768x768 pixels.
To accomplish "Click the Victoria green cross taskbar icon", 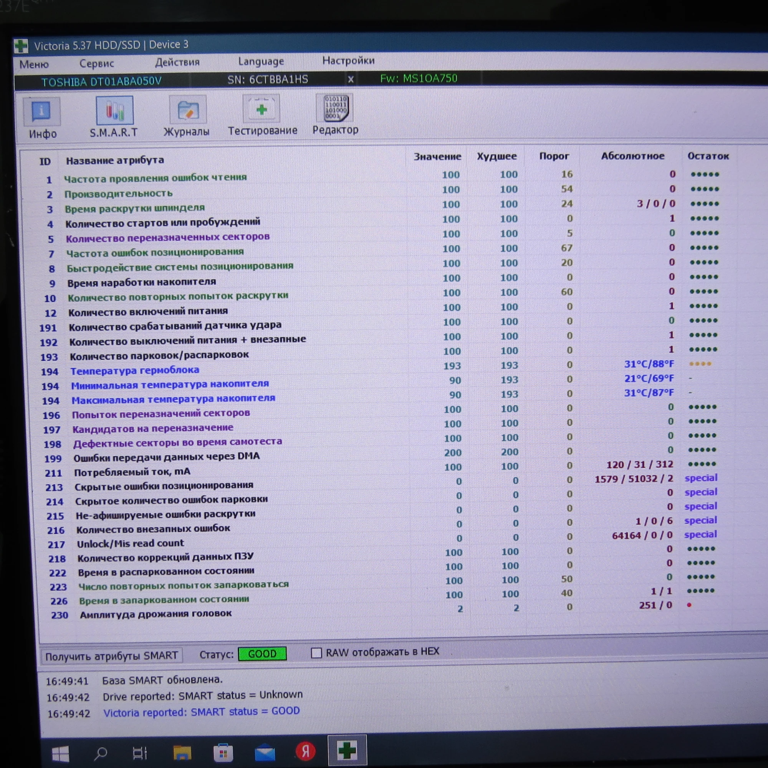I will point(347,750).
